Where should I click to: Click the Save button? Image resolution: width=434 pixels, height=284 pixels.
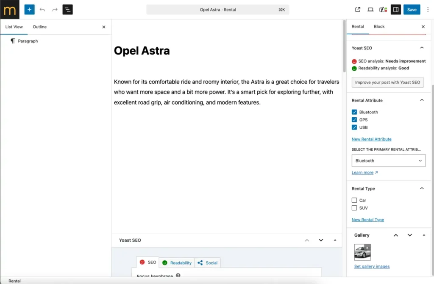click(x=412, y=9)
